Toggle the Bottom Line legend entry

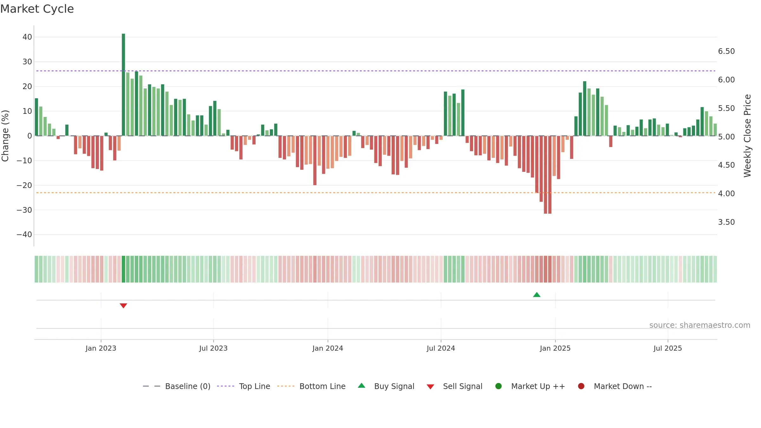[x=311, y=386]
